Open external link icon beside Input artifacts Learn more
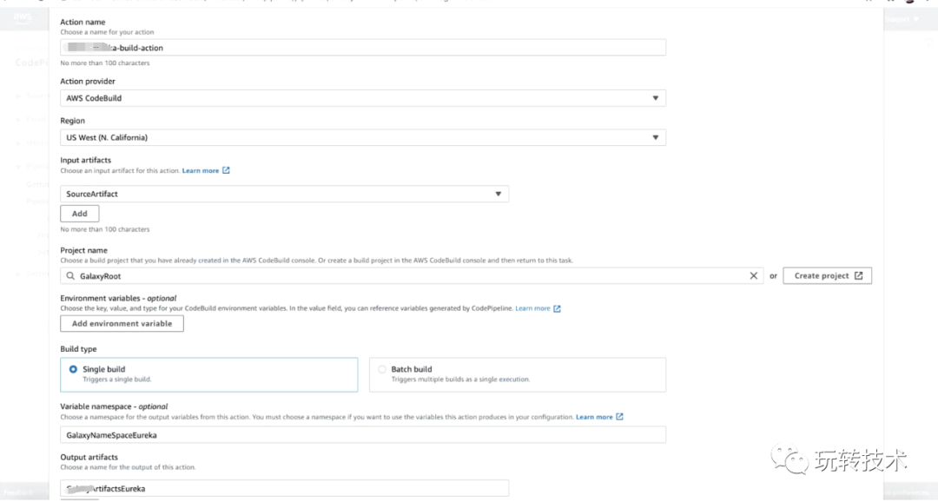The image size is (938, 502). coord(227,171)
